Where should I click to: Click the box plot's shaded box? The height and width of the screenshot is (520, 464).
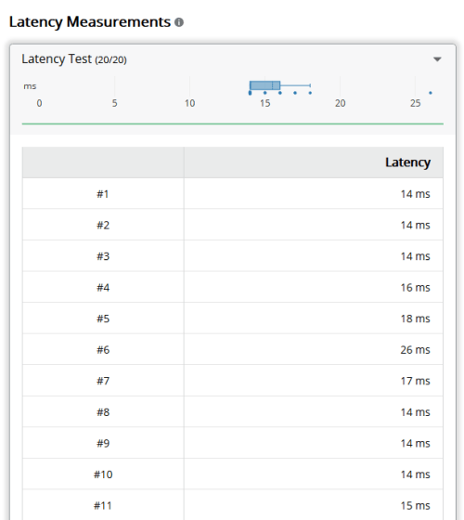click(264, 85)
